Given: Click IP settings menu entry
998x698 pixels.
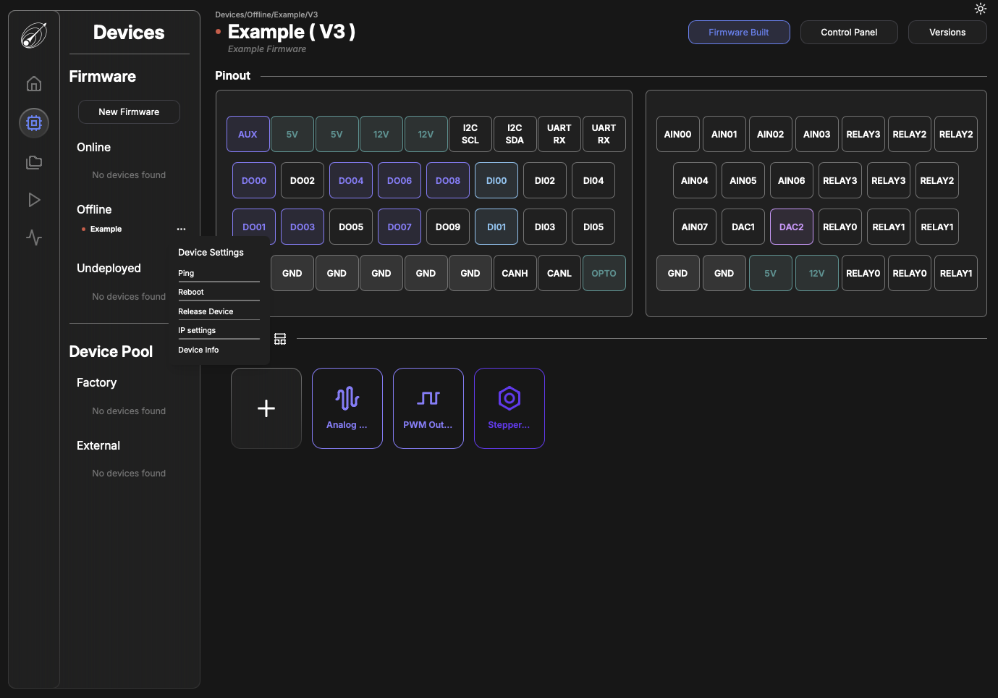Looking at the screenshot, I should [x=197, y=331].
